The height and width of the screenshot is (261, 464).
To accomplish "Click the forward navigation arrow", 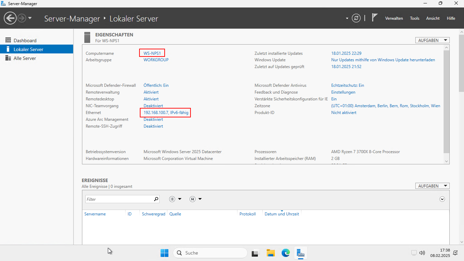I will coord(22,18).
